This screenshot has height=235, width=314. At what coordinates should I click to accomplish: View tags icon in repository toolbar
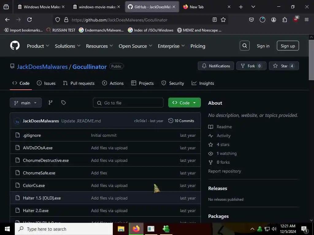tap(63, 103)
